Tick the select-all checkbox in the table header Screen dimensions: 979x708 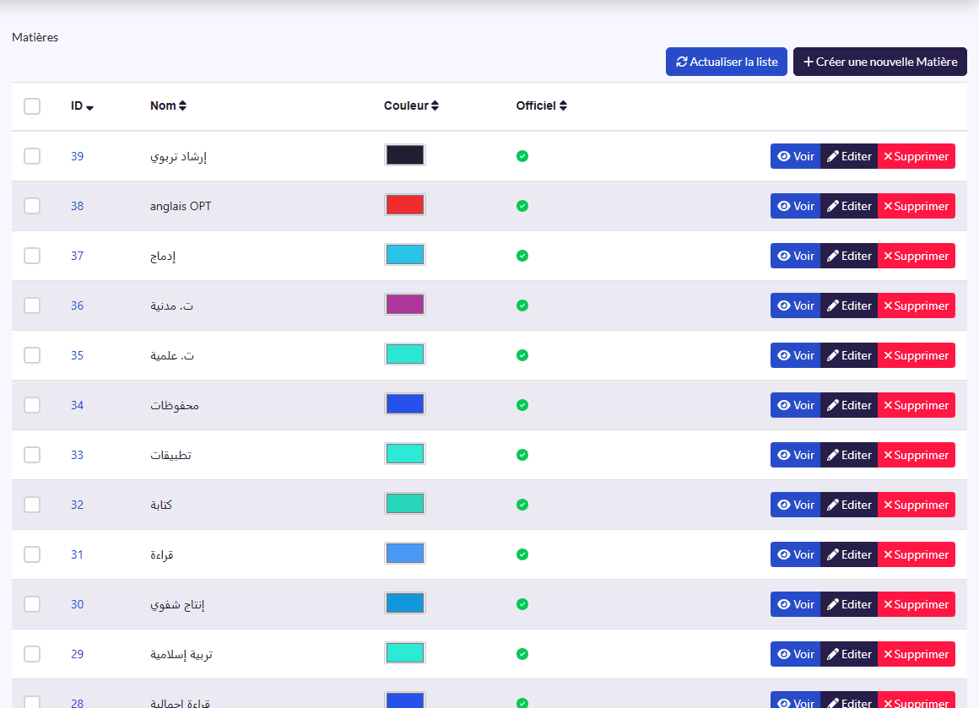32,106
